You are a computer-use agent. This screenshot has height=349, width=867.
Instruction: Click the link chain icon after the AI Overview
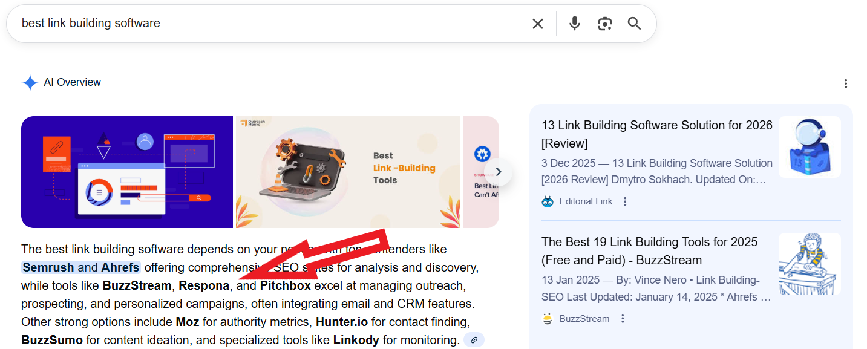474,339
